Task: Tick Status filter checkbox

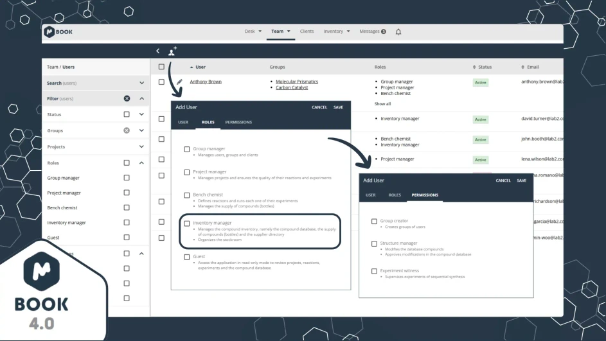Action: tap(127, 114)
